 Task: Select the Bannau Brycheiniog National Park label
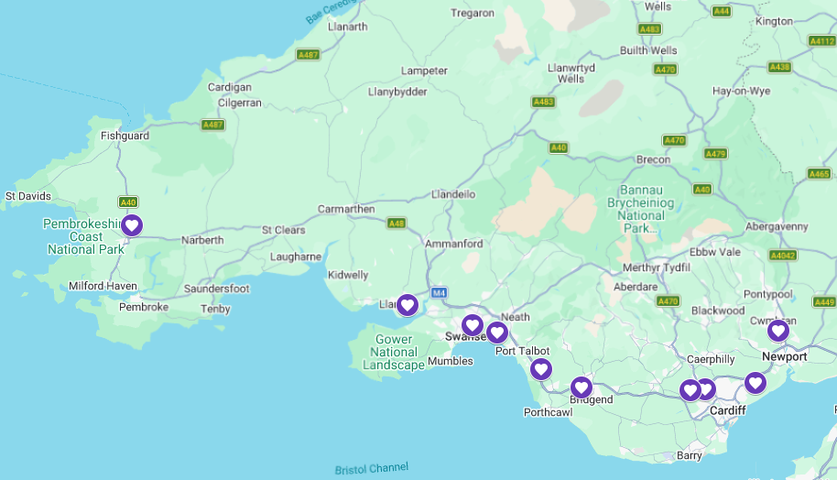pyautogui.click(x=640, y=209)
